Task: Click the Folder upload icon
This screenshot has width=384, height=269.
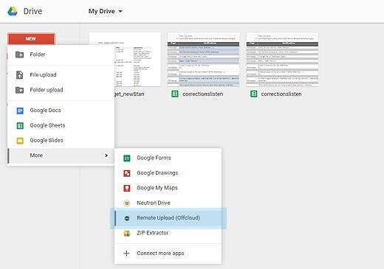Action: click(x=20, y=90)
